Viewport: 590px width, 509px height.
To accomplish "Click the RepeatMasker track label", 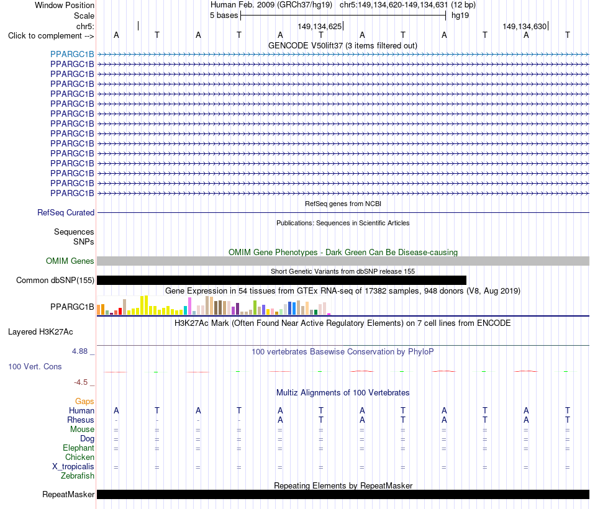I will (x=68, y=494).
